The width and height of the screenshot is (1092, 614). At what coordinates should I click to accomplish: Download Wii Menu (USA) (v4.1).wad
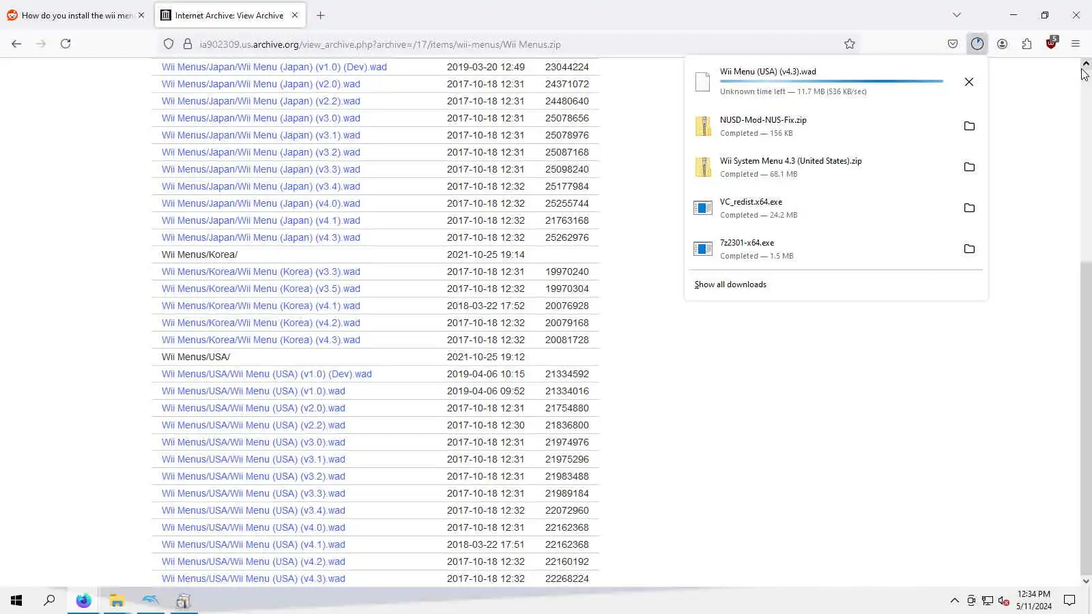coord(253,544)
